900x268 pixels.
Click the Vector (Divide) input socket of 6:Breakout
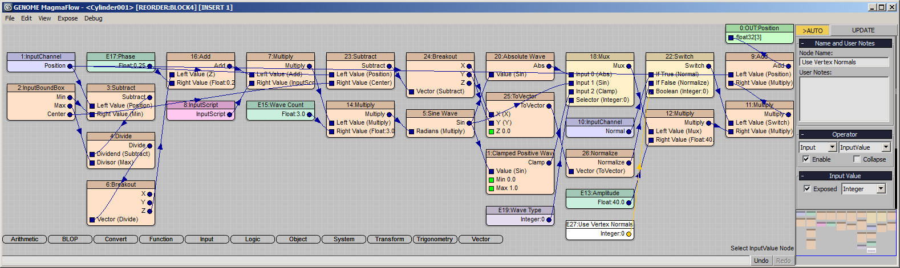point(92,220)
